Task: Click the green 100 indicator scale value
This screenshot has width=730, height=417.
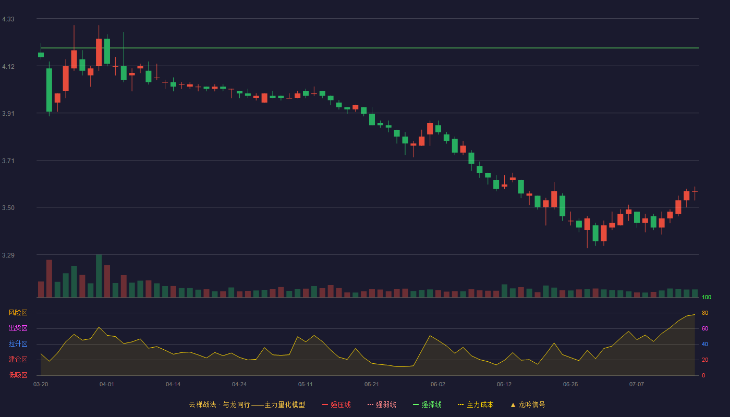Action: (707, 297)
